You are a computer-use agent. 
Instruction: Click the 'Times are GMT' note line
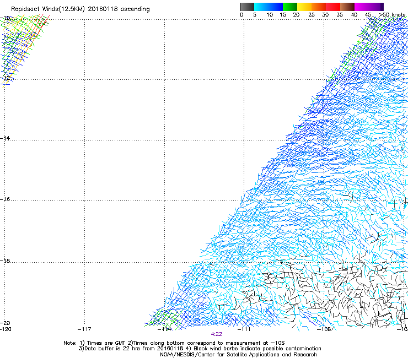[x=174, y=343]
